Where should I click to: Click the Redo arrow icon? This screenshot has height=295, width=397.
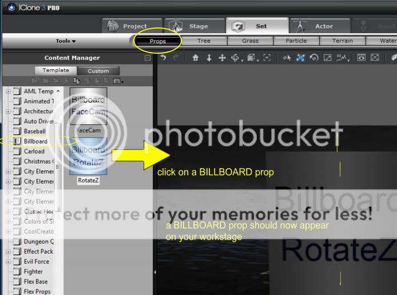pyautogui.click(x=176, y=58)
